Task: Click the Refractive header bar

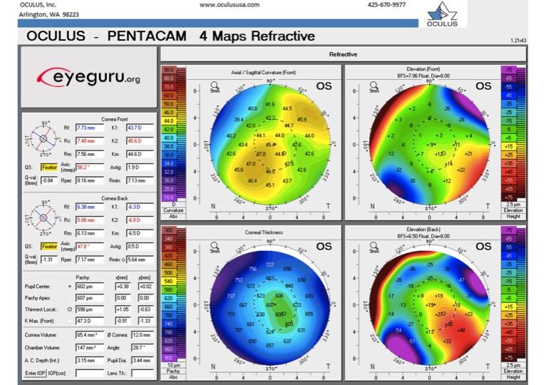Action: click(344, 54)
